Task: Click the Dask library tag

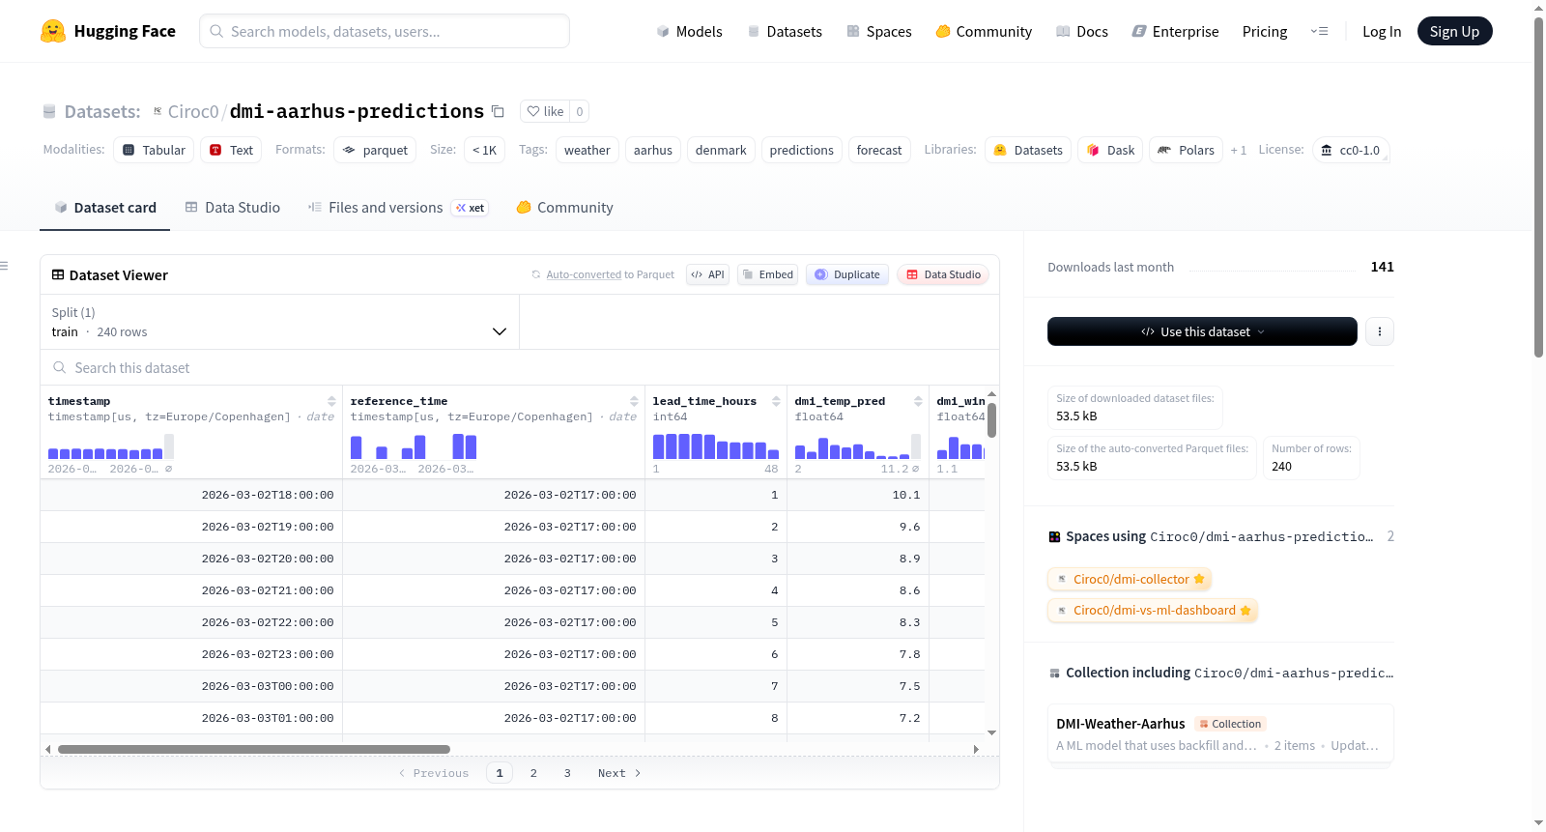Action: (x=1110, y=150)
